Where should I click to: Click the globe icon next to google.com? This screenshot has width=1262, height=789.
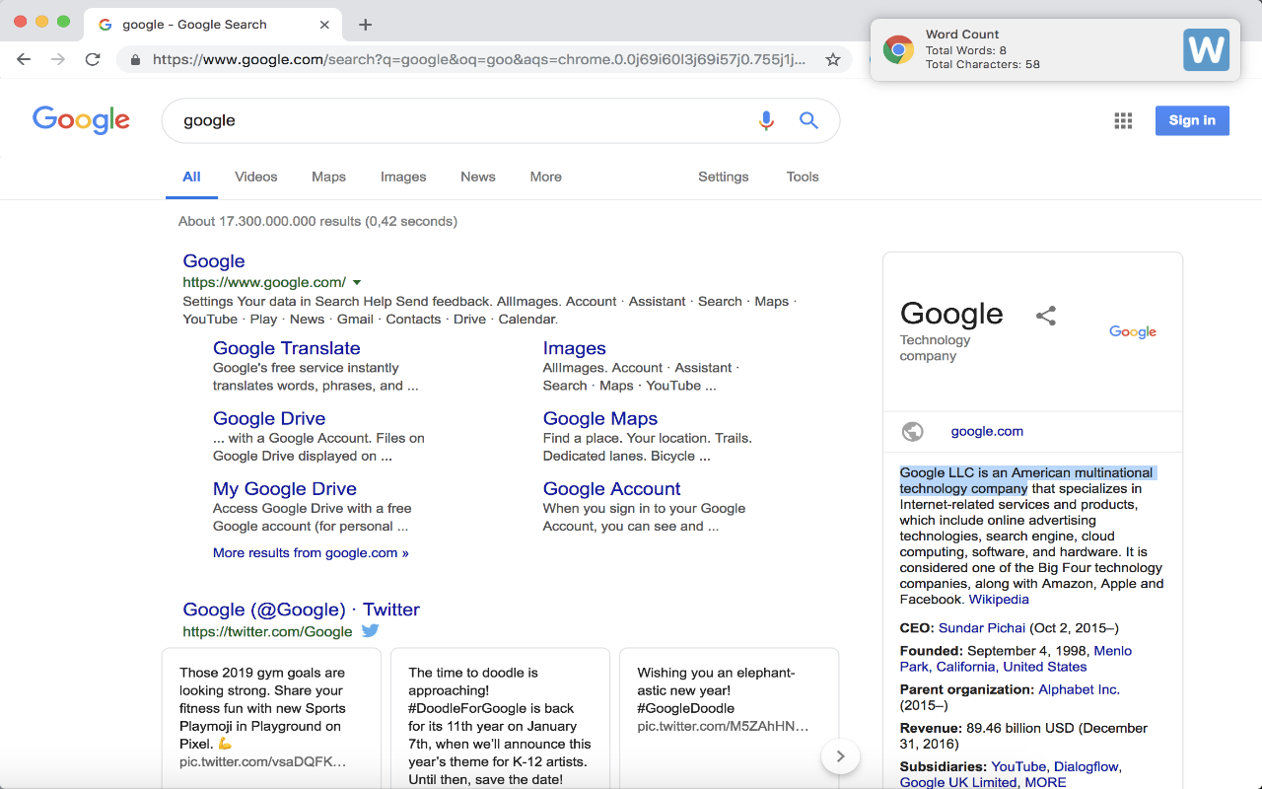click(913, 431)
